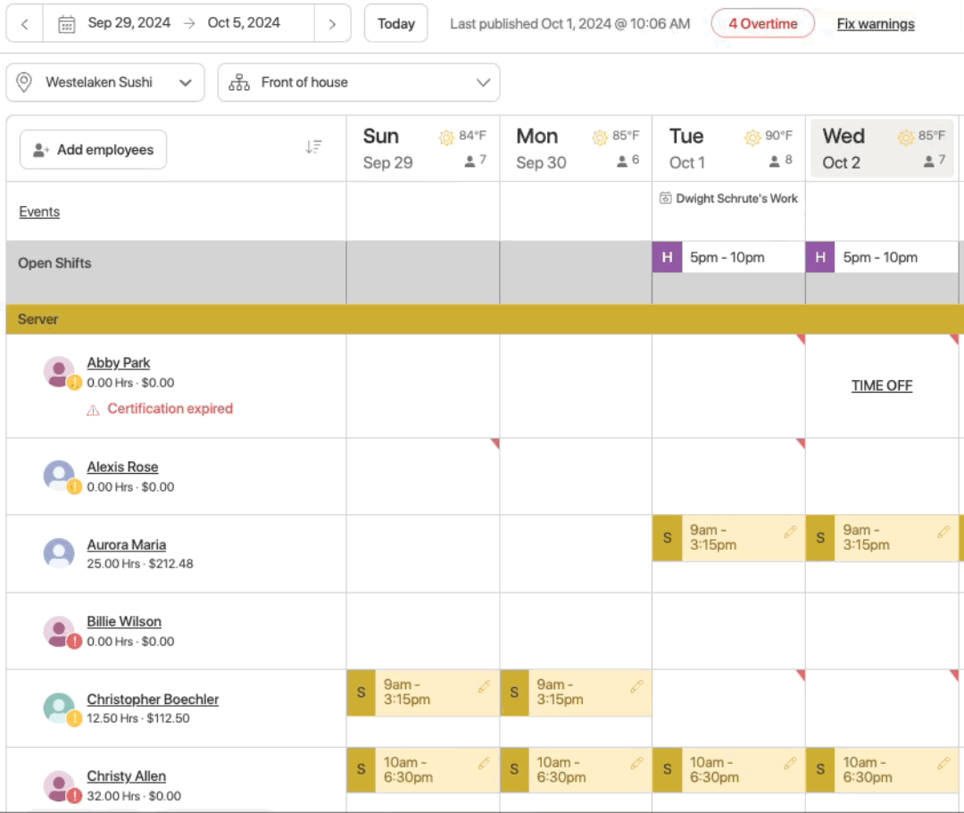This screenshot has height=813, width=964.
Task: Click the org chart icon beside Front of house
Action: 239,82
